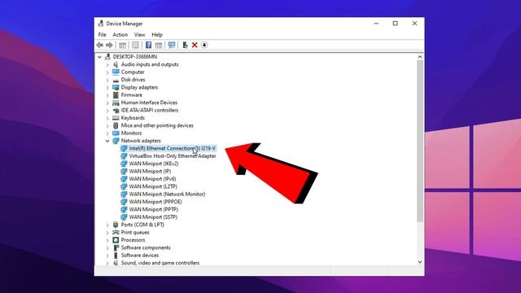The width and height of the screenshot is (521, 293).
Task: Click the Forward arrow toolbar icon
Action: coord(109,45)
